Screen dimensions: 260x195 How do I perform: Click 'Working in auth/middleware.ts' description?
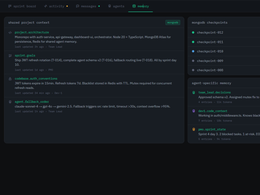coord(229,116)
